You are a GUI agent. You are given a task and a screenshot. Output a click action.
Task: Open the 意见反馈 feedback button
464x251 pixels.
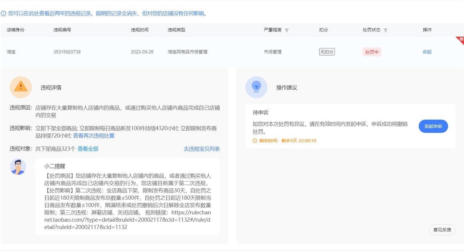442,230
